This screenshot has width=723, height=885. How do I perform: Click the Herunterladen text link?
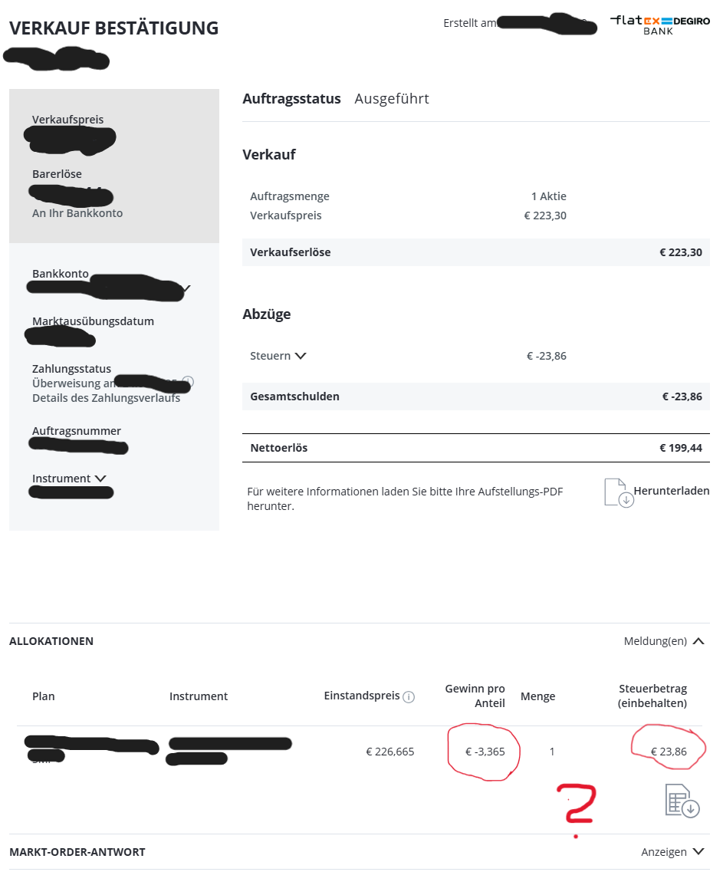point(671,491)
